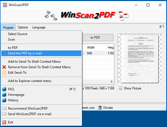This screenshot has height=127, width=167.
Task: Open the History menu entry
Action: [x=41, y=100]
